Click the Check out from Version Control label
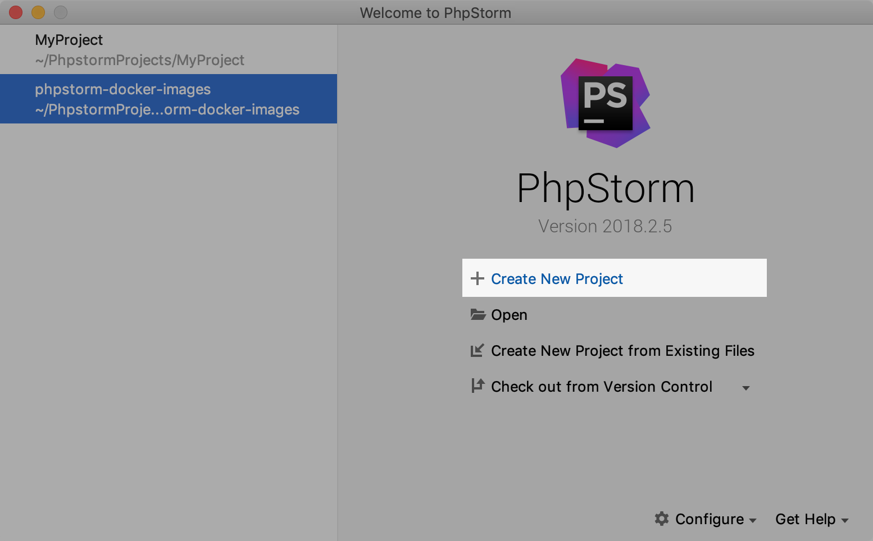The image size is (873, 541). [x=602, y=387]
